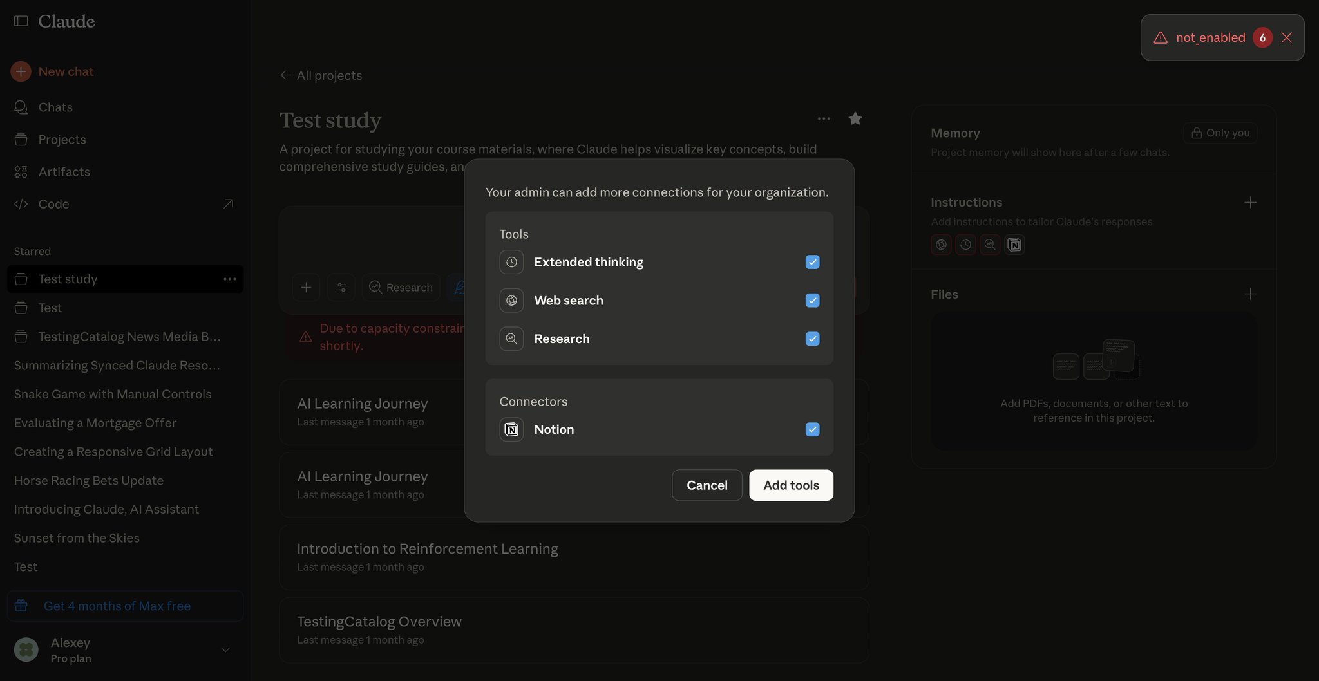This screenshot has width=1319, height=681.
Task: Toggle the project star favorite icon
Action: [855, 118]
